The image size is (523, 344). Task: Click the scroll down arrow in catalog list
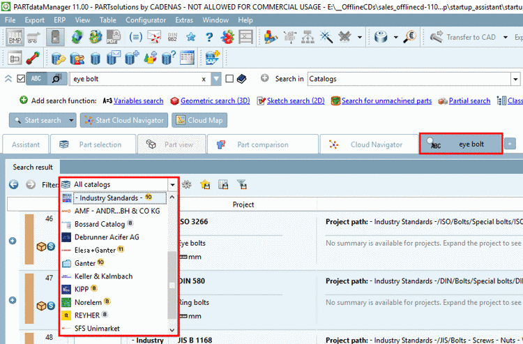click(172, 329)
